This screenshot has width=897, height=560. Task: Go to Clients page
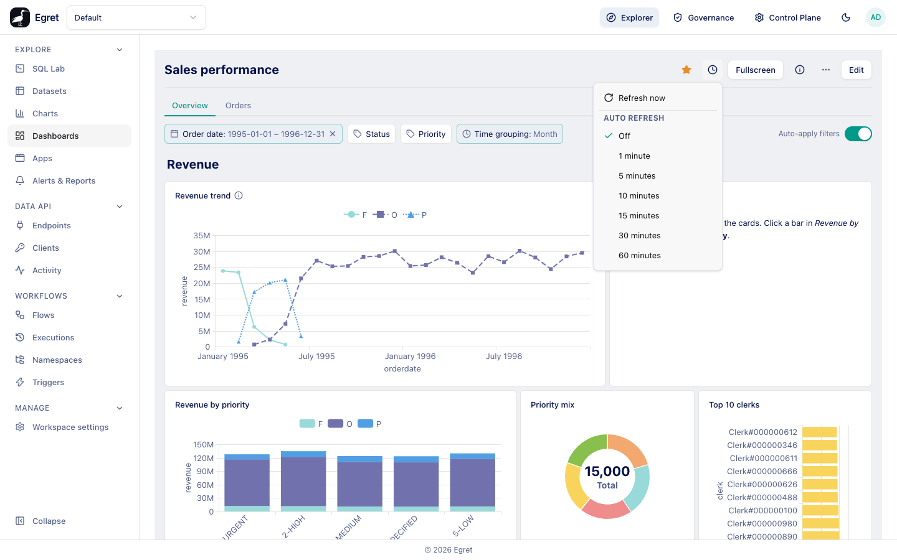click(69, 248)
